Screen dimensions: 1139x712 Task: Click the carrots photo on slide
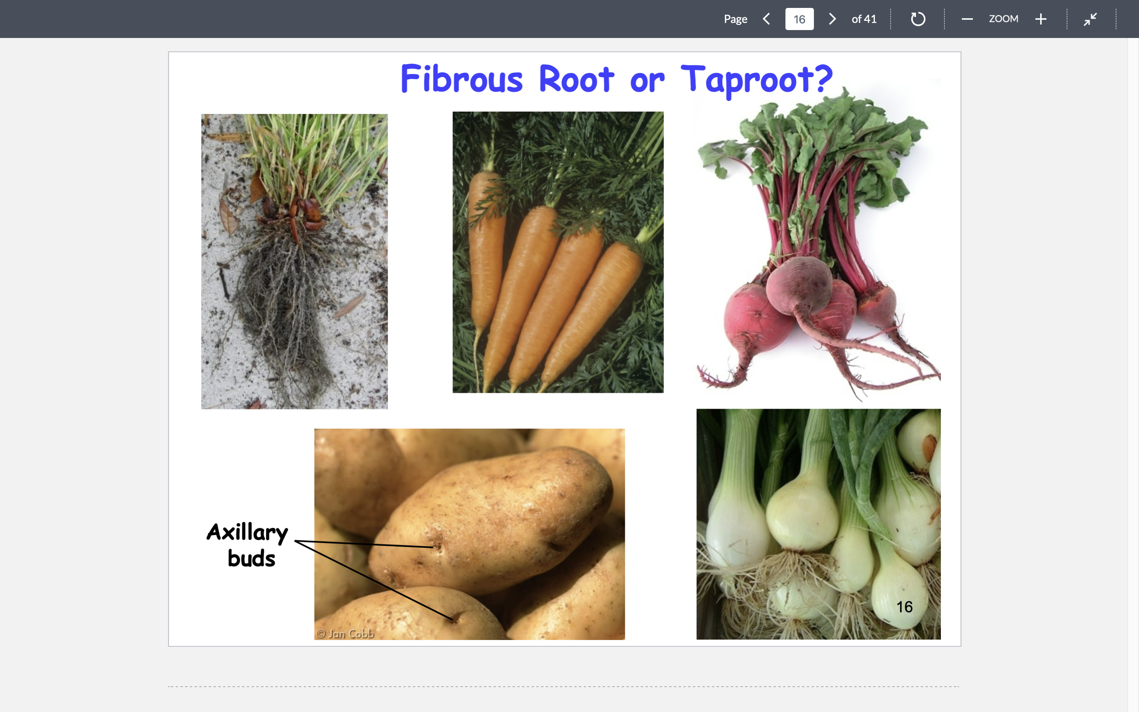click(x=558, y=252)
